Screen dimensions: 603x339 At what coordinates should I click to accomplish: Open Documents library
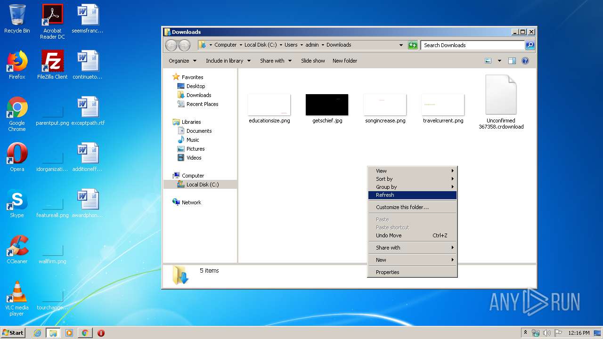click(x=195, y=131)
